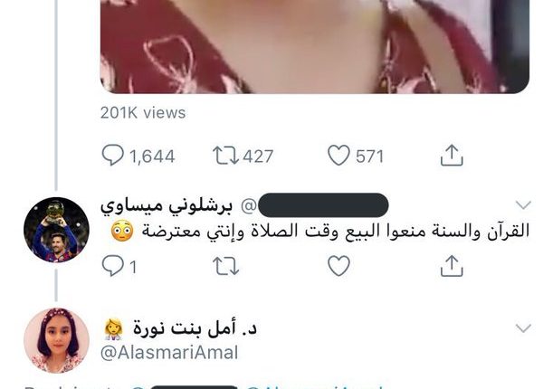Image resolution: width=553 pixels, height=389 pixels.
Task: Share برشلوني ميساوي's reply tweet
Action: click(x=452, y=265)
